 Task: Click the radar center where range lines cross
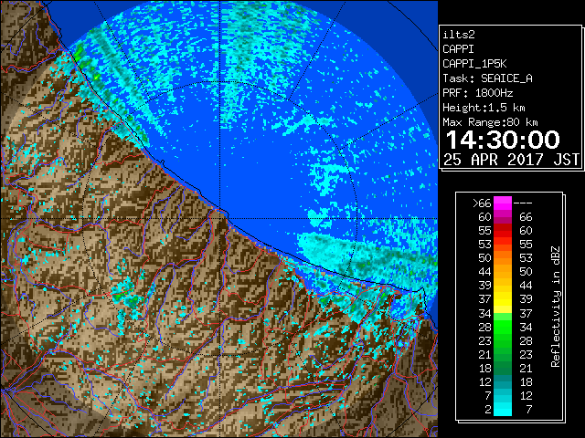click(220, 218)
